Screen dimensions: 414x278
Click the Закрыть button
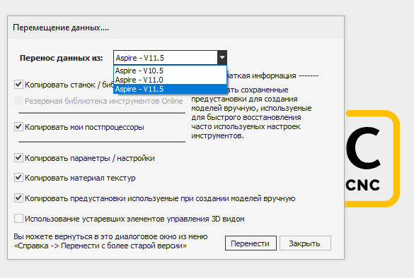[305, 243]
